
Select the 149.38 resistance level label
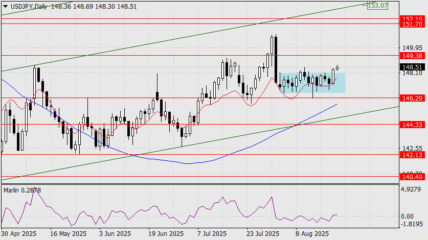[x=413, y=56]
